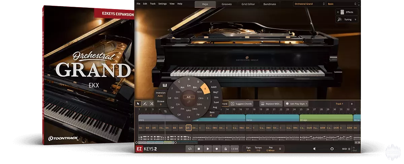This screenshot has width=404, height=164.
Task: Open the View menu
Action: coord(172,4)
